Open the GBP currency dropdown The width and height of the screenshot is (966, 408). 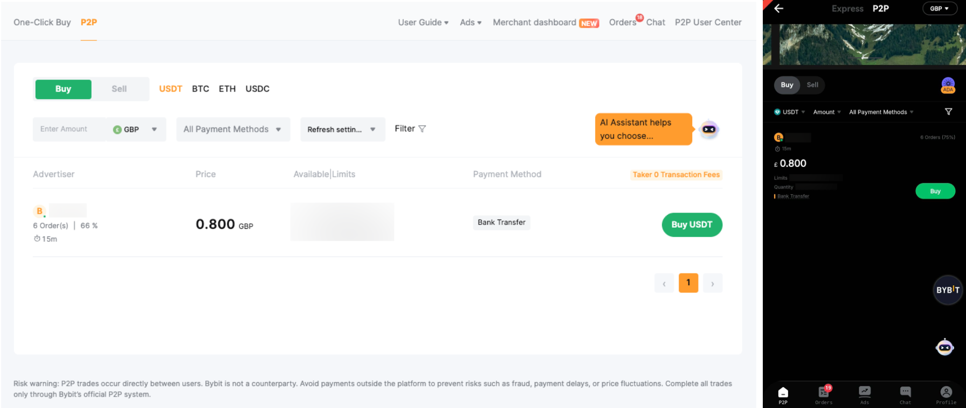[136, 129]
